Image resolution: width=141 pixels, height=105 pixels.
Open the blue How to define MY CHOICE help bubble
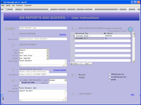point(130,29)
